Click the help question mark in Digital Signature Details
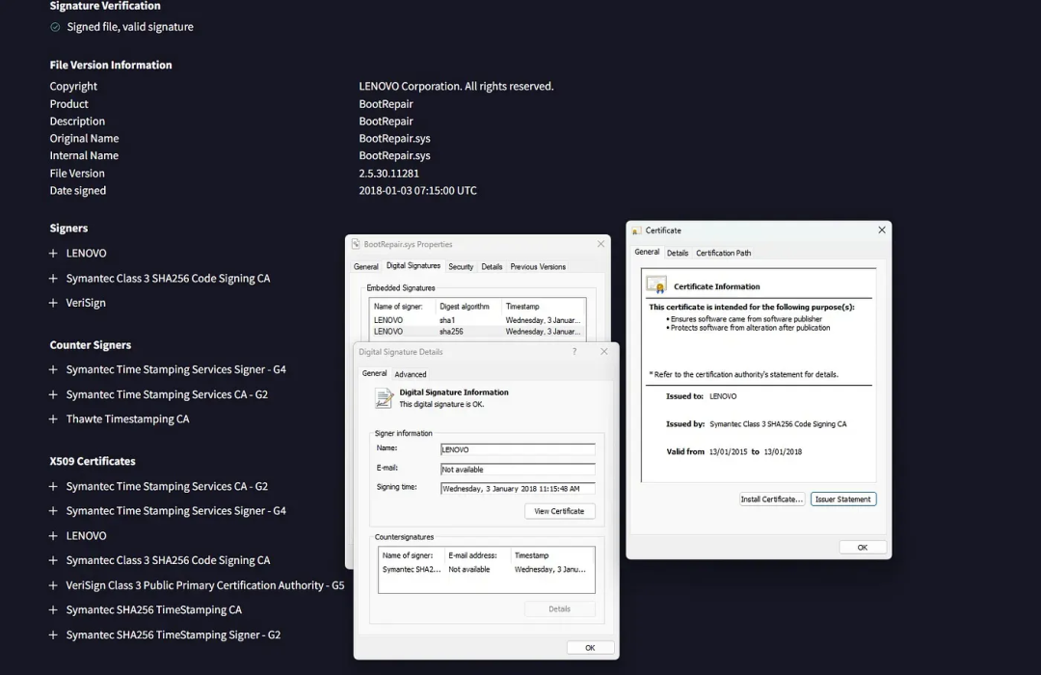1041x675 pixels. [x=574, y=351]
